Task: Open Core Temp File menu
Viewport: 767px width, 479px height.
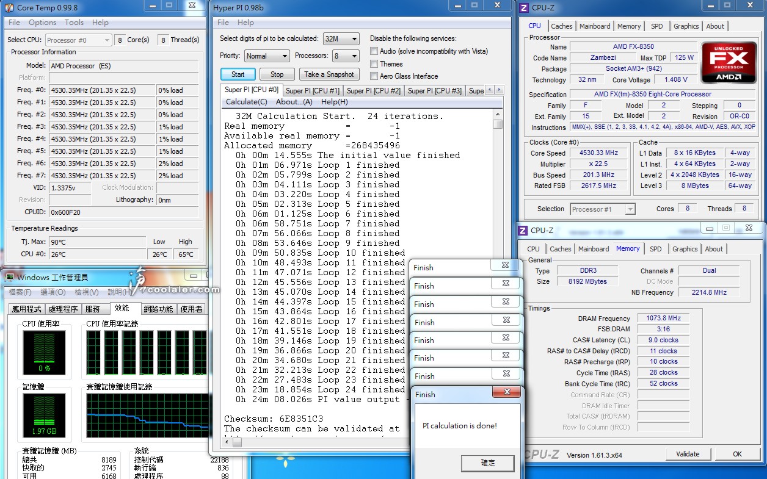Action: point(14,23)
